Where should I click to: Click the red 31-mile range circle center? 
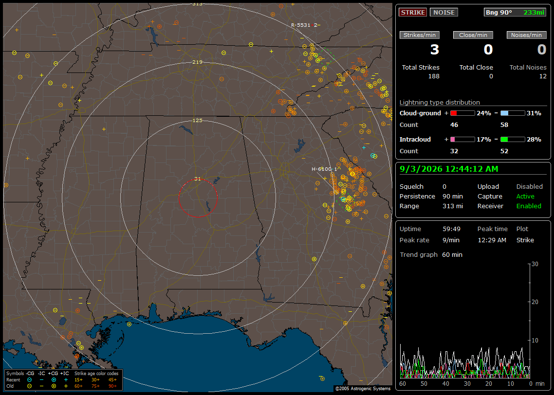click(x=198, y=198)
